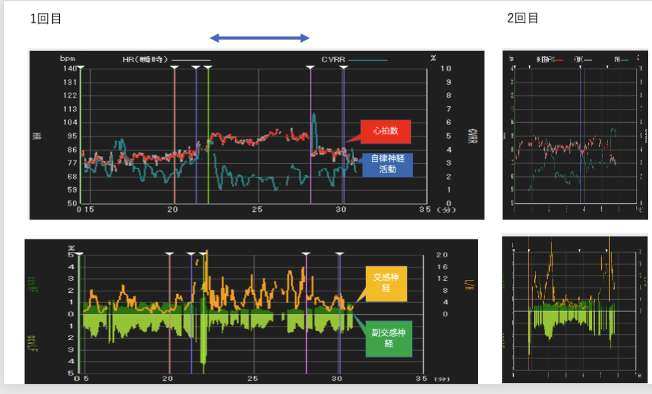Screen dimensions: 652x394
Task: Select the triangle marker at 30 minutes in HR chart
Action: 344,66
